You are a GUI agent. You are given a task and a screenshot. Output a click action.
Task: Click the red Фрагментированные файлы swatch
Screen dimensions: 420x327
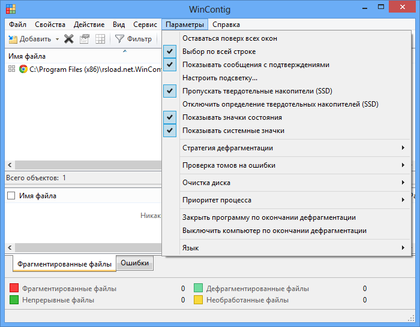[x=14, y=288]
